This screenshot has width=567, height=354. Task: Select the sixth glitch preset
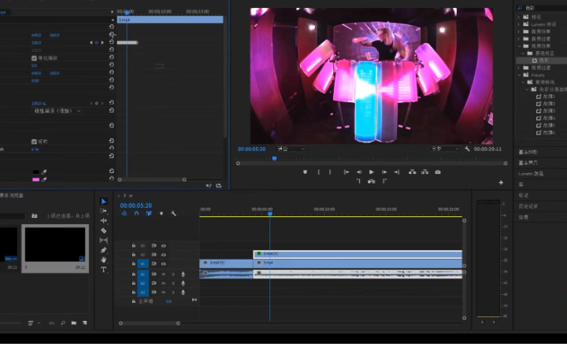[545, 133]
